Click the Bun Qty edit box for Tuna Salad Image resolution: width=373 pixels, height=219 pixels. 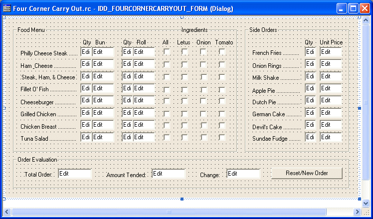tap(86, 137)
